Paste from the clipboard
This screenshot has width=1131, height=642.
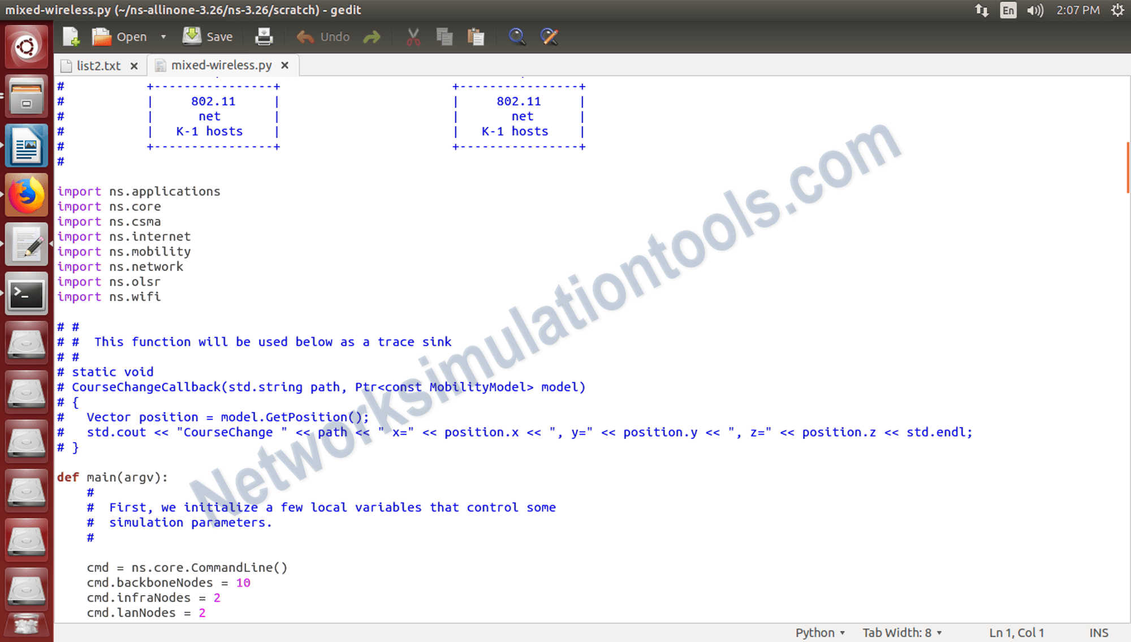[x=476, y=36]
